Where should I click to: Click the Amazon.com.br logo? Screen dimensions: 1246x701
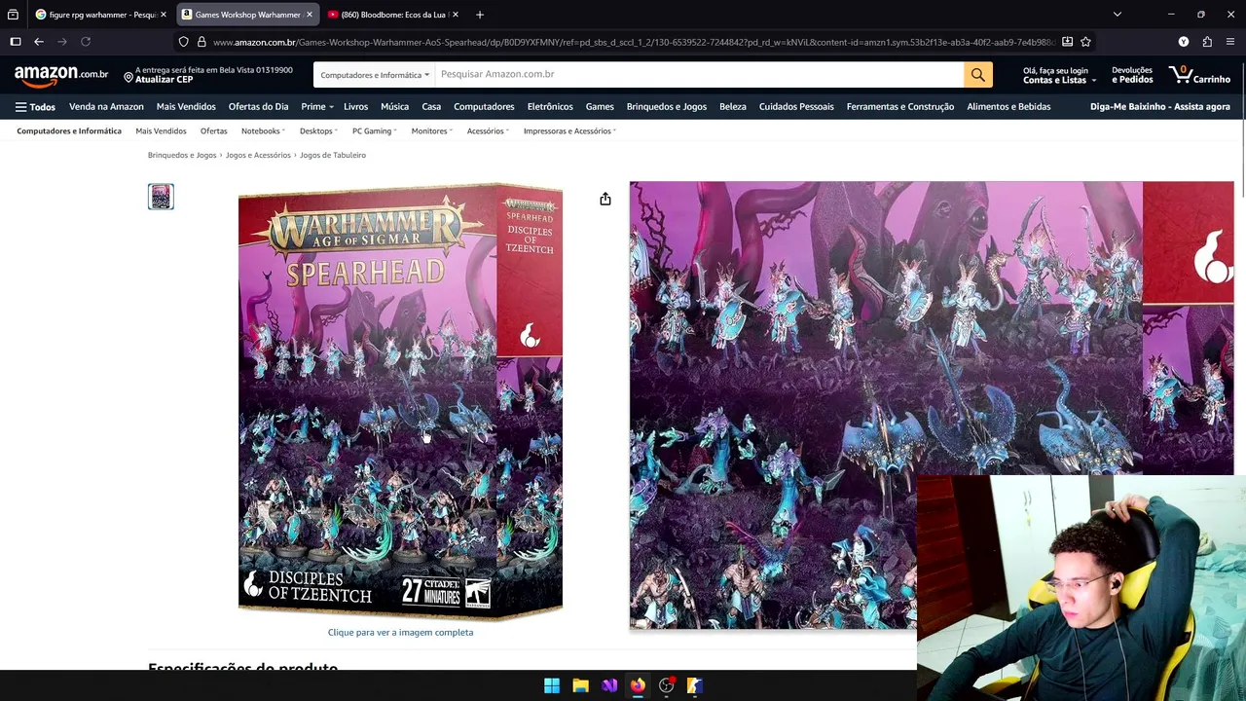tap(61, 75)
